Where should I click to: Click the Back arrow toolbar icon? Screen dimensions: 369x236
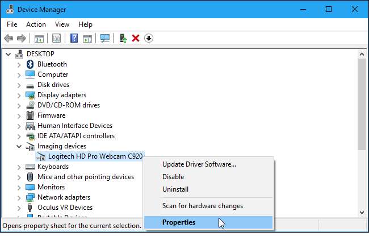coord(9,38)
